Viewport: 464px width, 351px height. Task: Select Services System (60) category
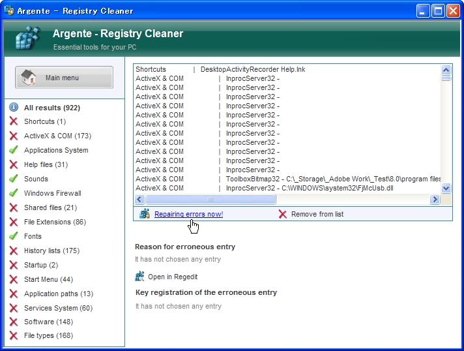pos(58,308)
